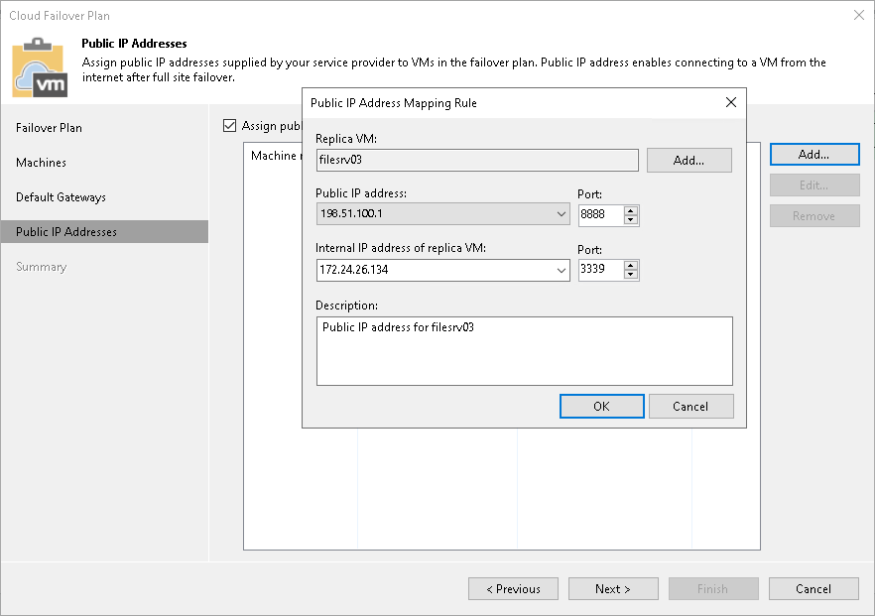Image resolution: width=875 pixels, height=616 pixels.
Task: Proceed with the Next button
Action: point(613,588)
